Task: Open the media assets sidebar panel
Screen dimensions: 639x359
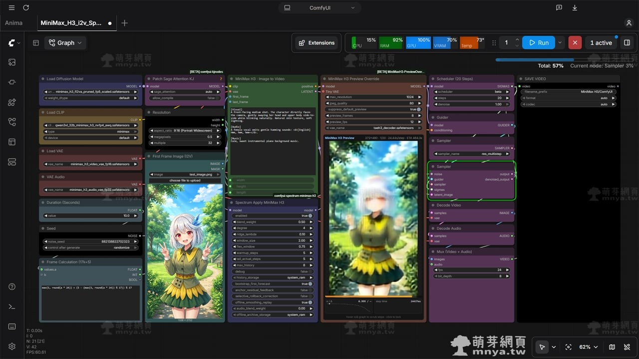Action: pyautogui.click(x=12, y=62)
